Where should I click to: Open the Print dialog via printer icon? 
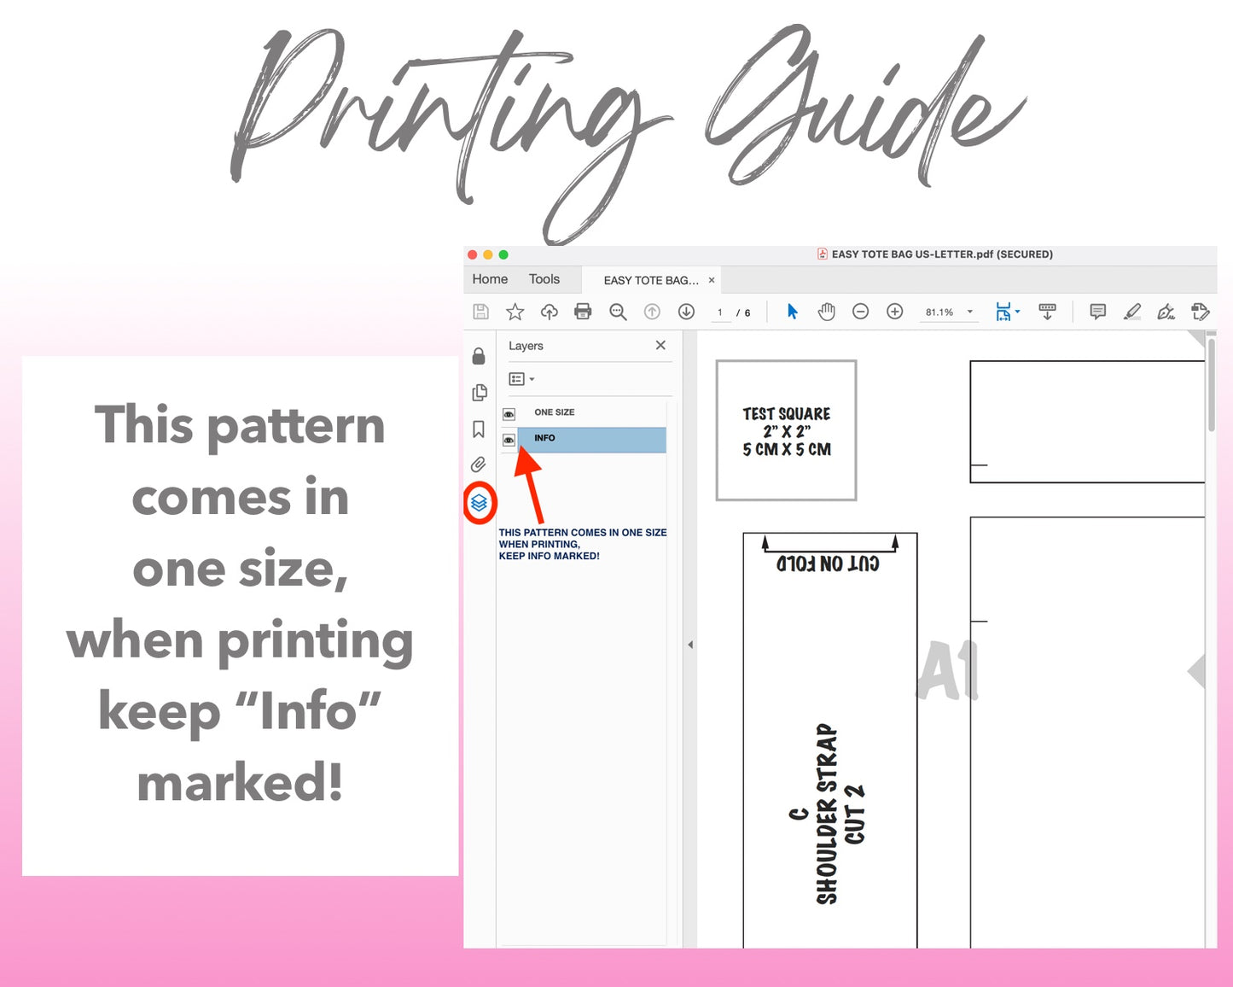point(583,312)
